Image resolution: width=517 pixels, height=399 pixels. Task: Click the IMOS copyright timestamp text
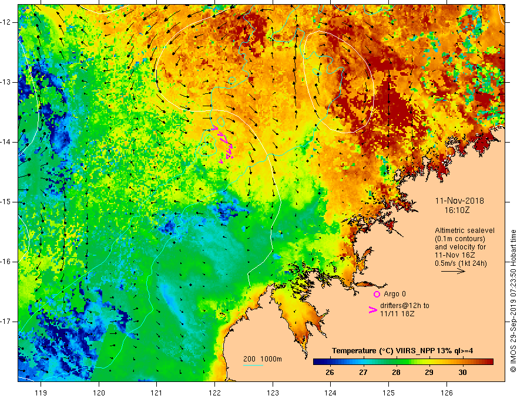(x=513, y=301)
